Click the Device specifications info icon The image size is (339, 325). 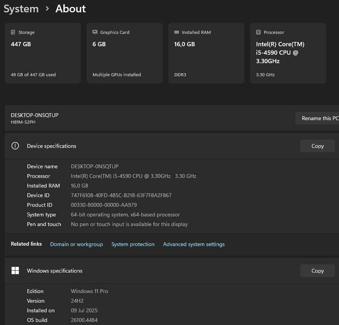click(x=15, y=146)
